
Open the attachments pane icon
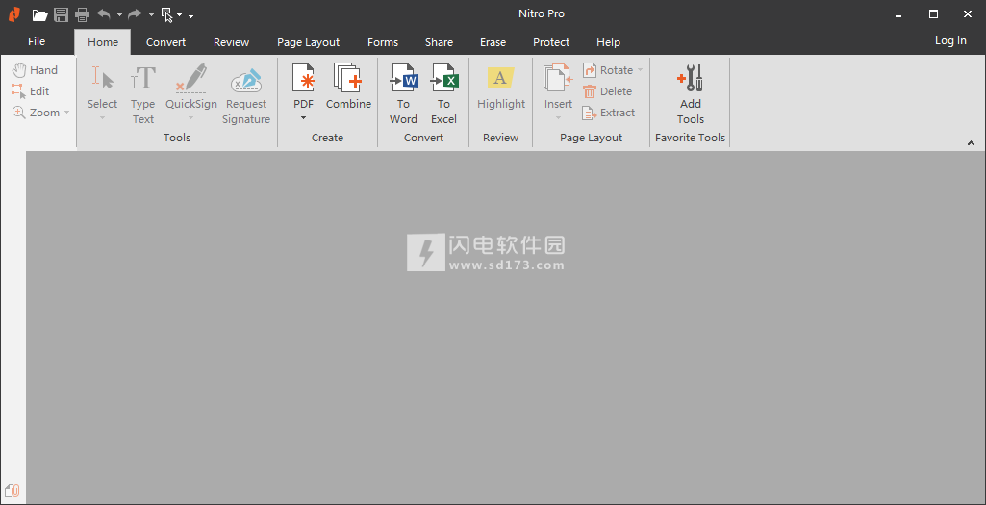click(x=12, y=491)
